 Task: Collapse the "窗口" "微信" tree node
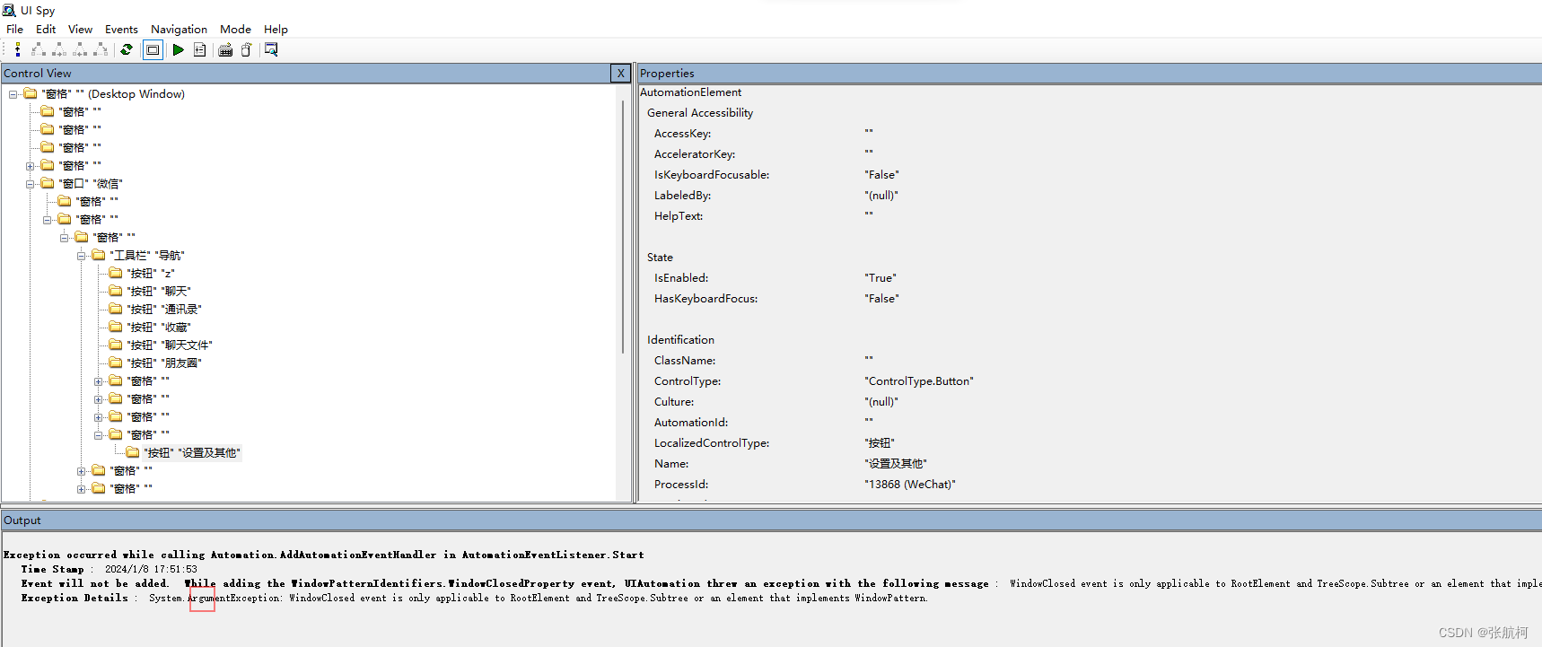[x=31, y=184]
